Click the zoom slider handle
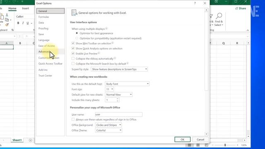The image size is (265, 149). (225, 145)
